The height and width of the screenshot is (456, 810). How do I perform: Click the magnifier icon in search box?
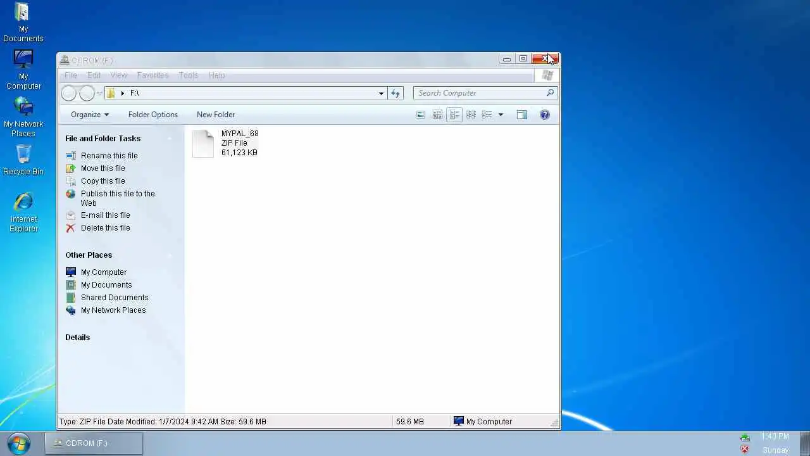pyautogui.click(x=550, y=92)
